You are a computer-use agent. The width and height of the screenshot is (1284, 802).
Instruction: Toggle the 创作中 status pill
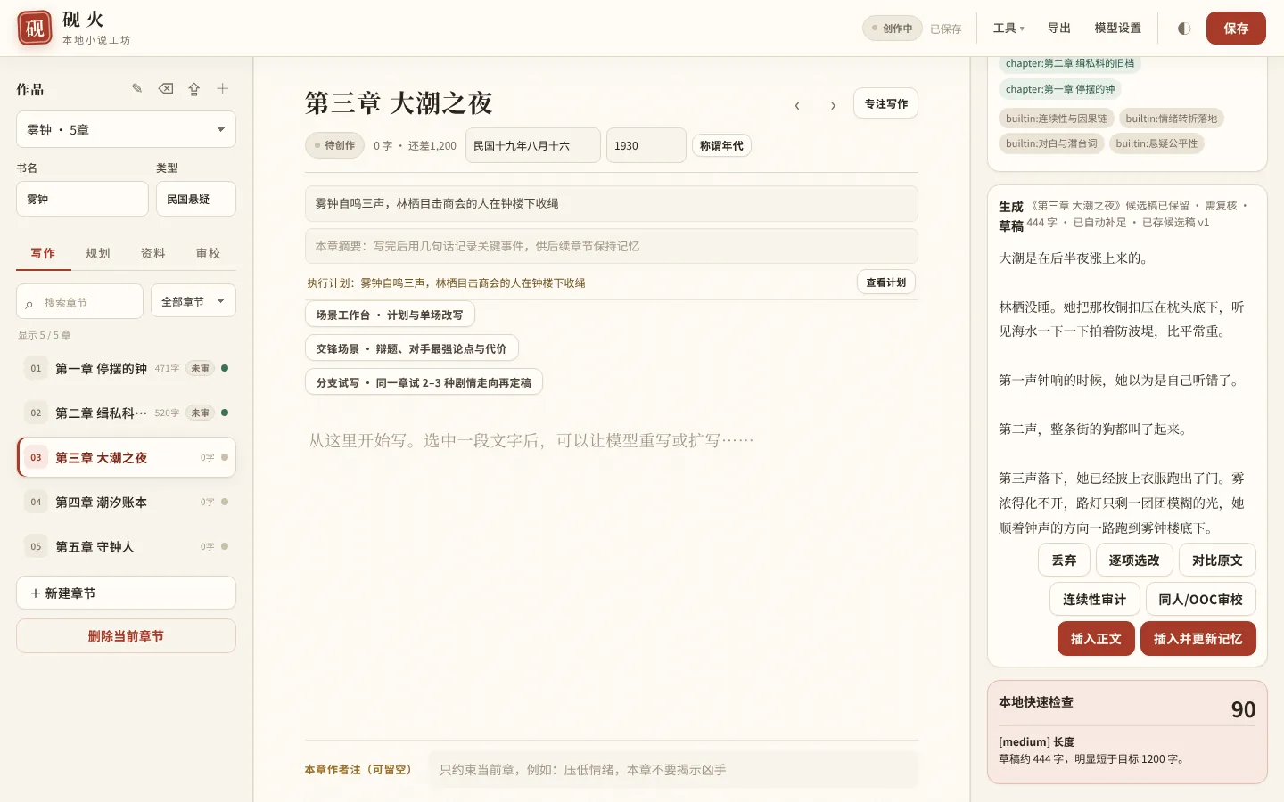(x=892, y=29)
